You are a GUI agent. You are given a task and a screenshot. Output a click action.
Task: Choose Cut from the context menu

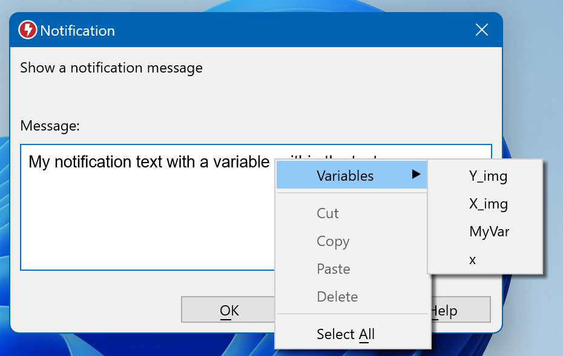point(328,213)
